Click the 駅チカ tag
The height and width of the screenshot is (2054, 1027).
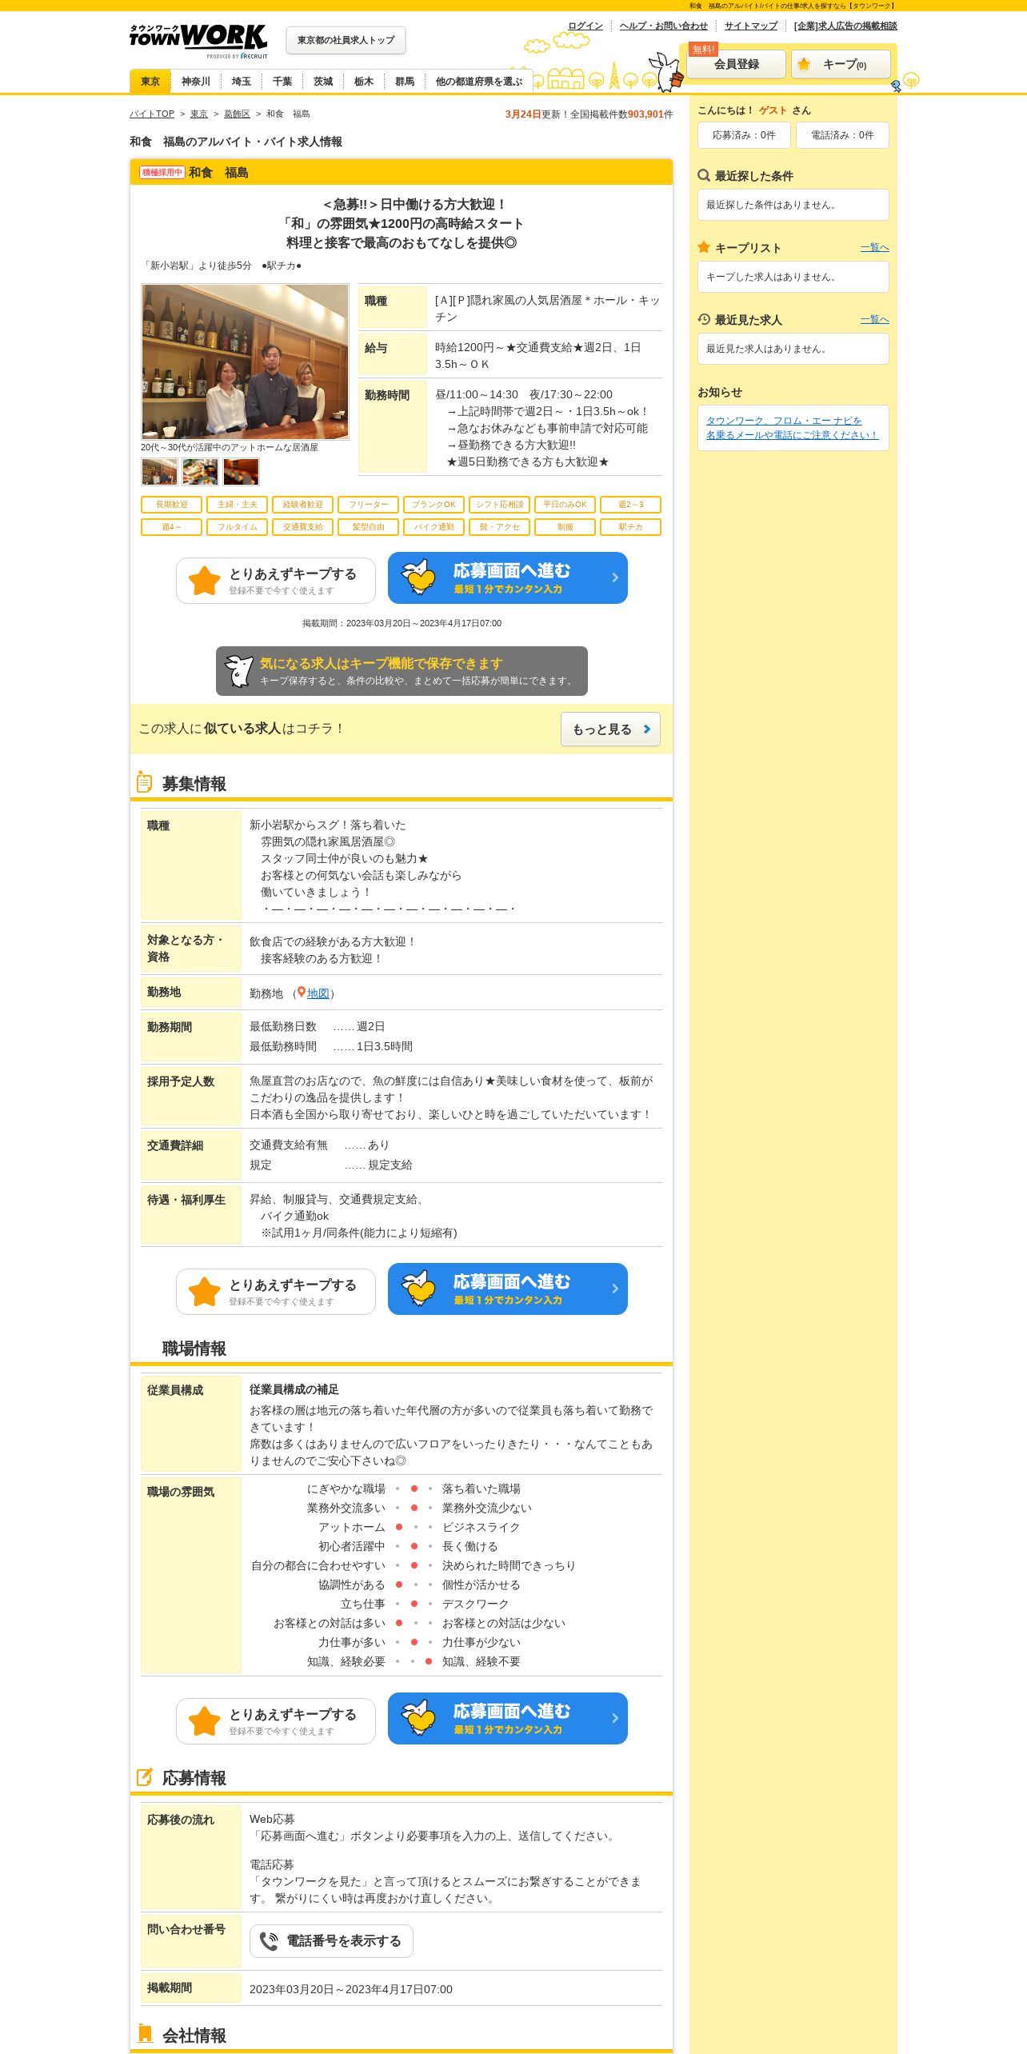[630, 527]
